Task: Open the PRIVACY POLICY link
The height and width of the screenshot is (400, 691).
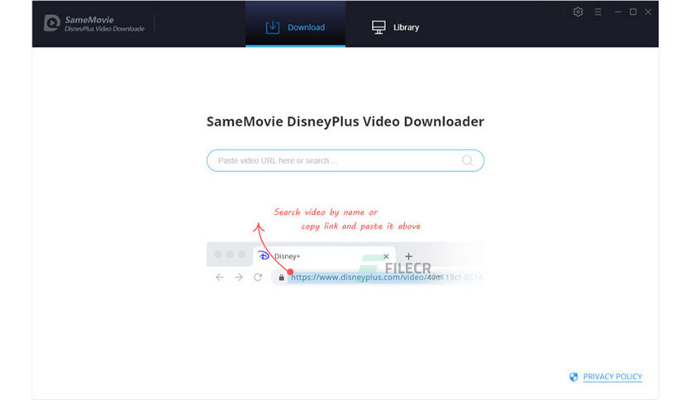Action: [612, 377]
